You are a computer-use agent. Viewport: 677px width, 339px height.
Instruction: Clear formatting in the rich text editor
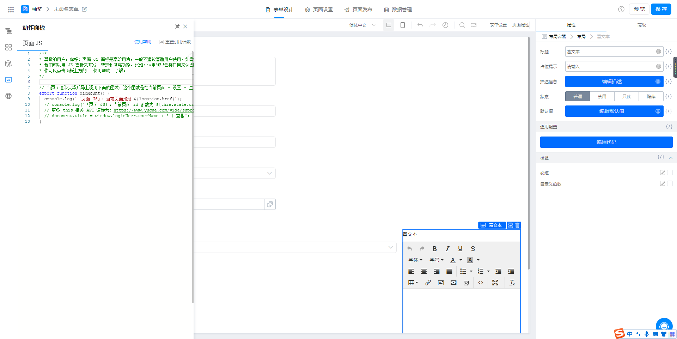512,283
